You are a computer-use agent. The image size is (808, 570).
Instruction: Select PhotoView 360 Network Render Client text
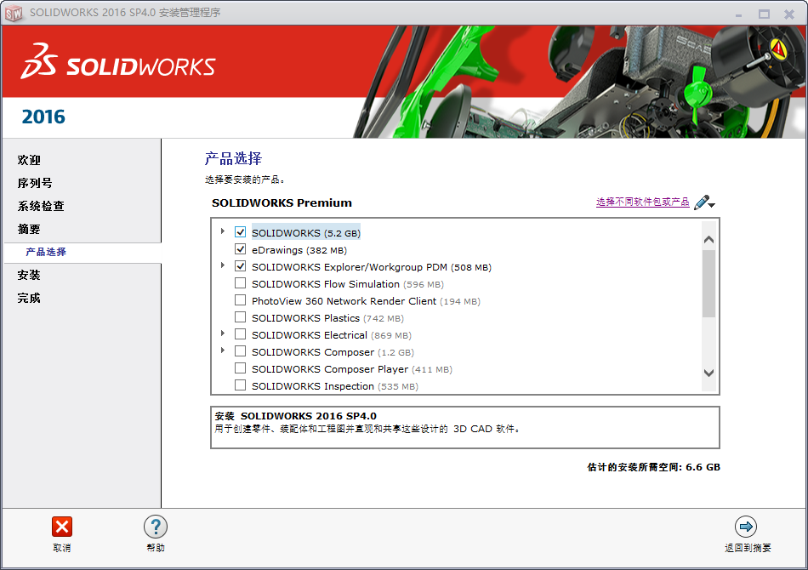click(366, 301)
